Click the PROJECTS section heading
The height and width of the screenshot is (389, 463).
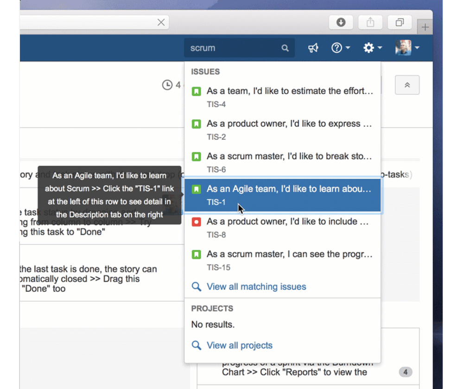tap(212, 308)
